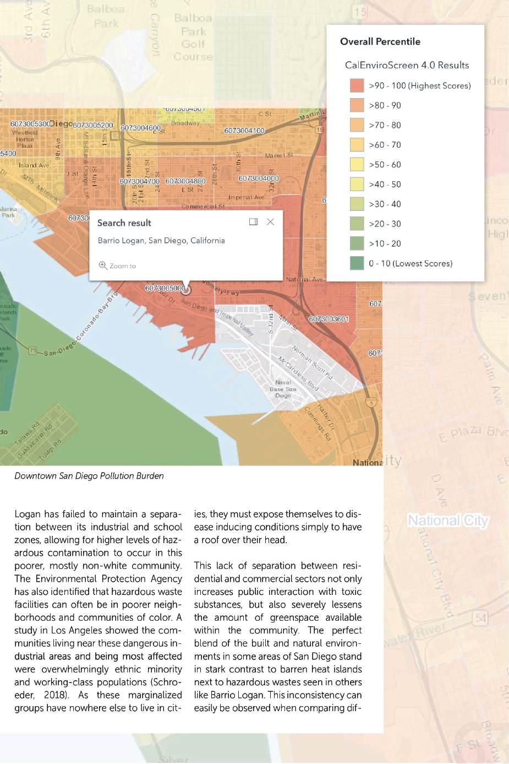Click the McCandless Blvd street label
The image size is (509, 764).
pyautogui.click(x=298, y=373)
